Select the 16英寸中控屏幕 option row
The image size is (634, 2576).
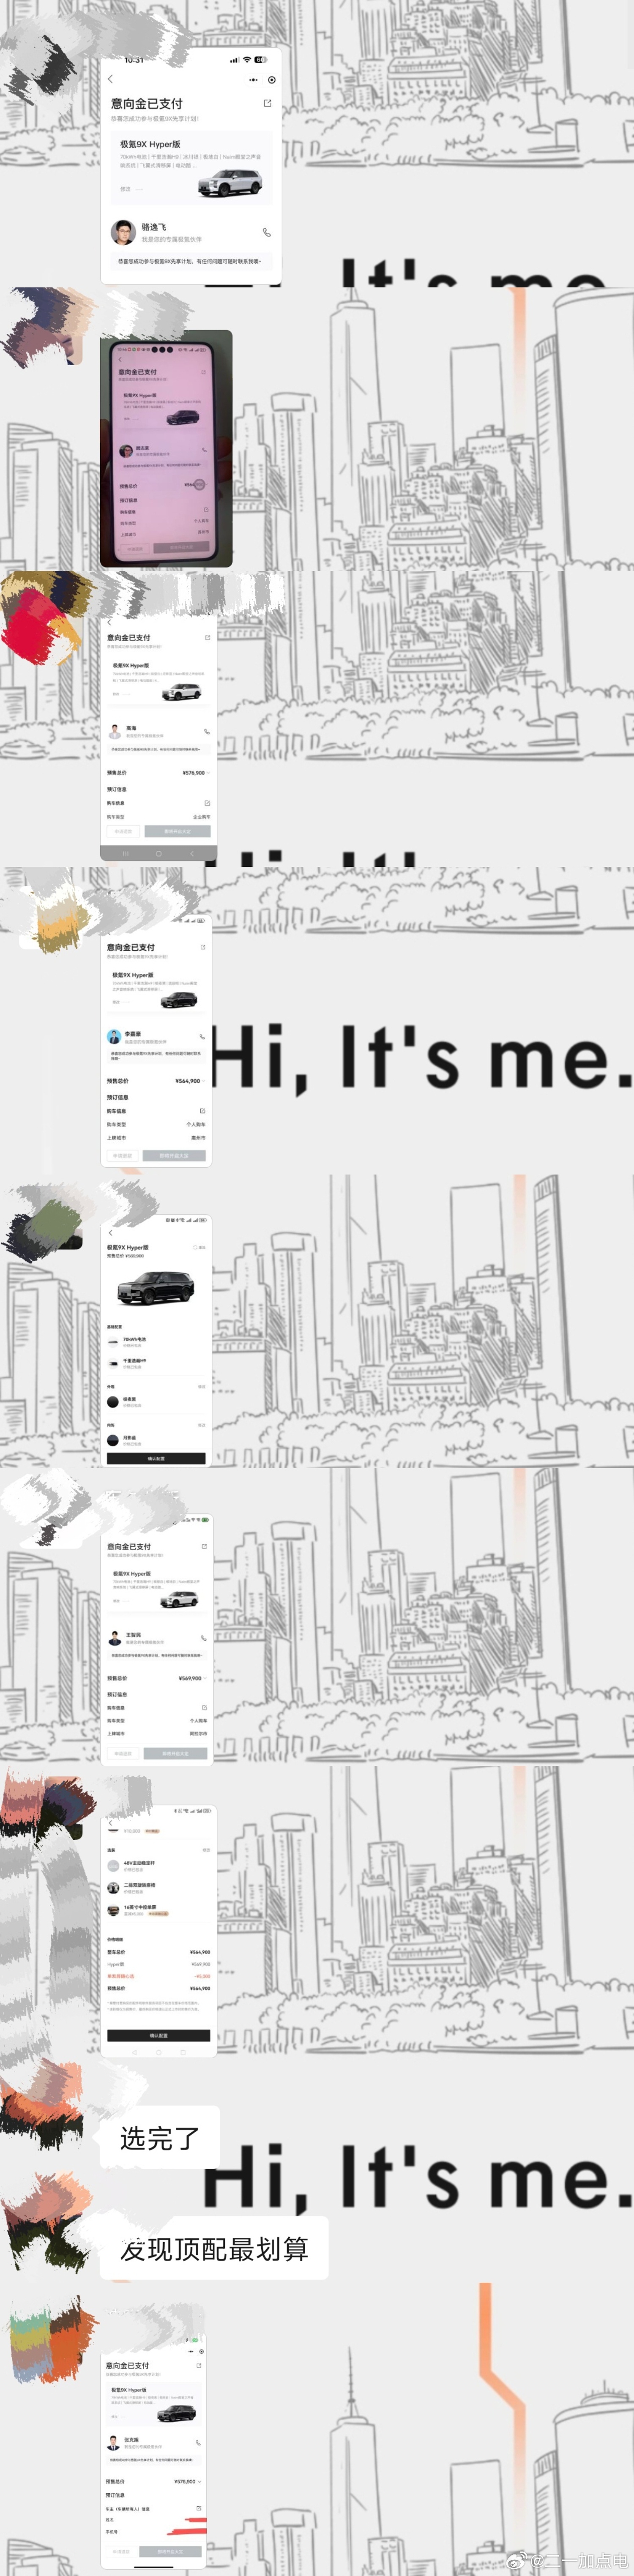coord(158,1910)
